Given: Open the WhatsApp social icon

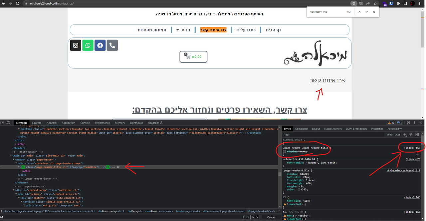Looking at the screenshot, I should click(x=88, y=45).
